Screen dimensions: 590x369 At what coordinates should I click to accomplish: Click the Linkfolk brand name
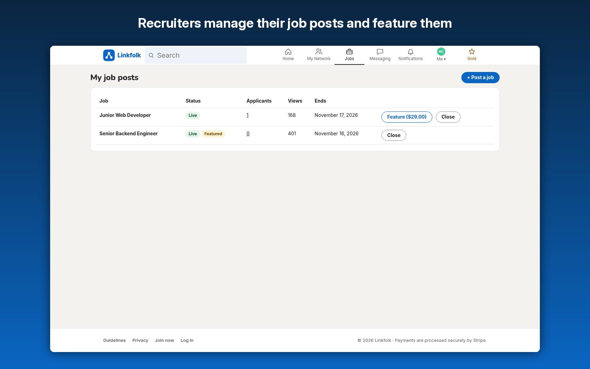(129, 55)
